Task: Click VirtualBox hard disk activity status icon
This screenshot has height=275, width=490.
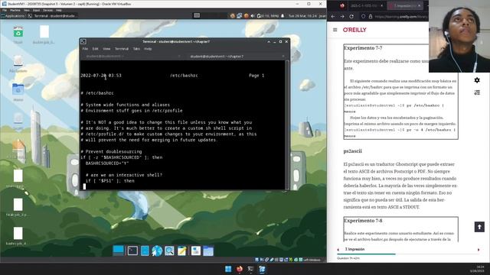Action: 257,260
